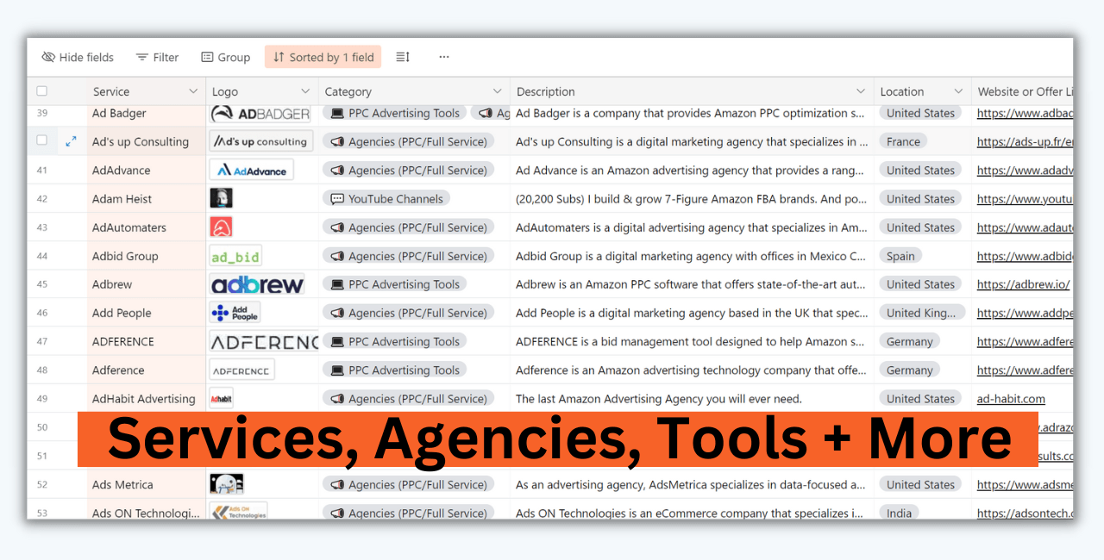This screenshot has width=1104, height=560.
Task: Open the ad-habit.com link
Action: pos(1011,399)
